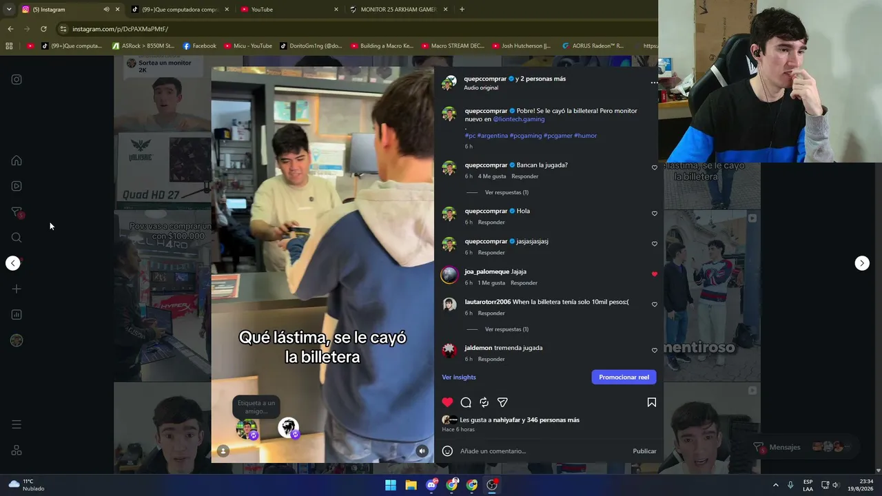Screen dimensions: 882x496
Task: Like the "jasjasjasjasj" comment
Action: (x=655, y=244)
